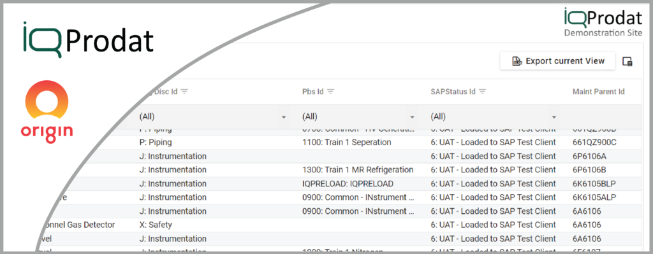653x254 pixels.
Task: Expand the Disc Id (All) filter dropdown
Action: click(284, 117)
